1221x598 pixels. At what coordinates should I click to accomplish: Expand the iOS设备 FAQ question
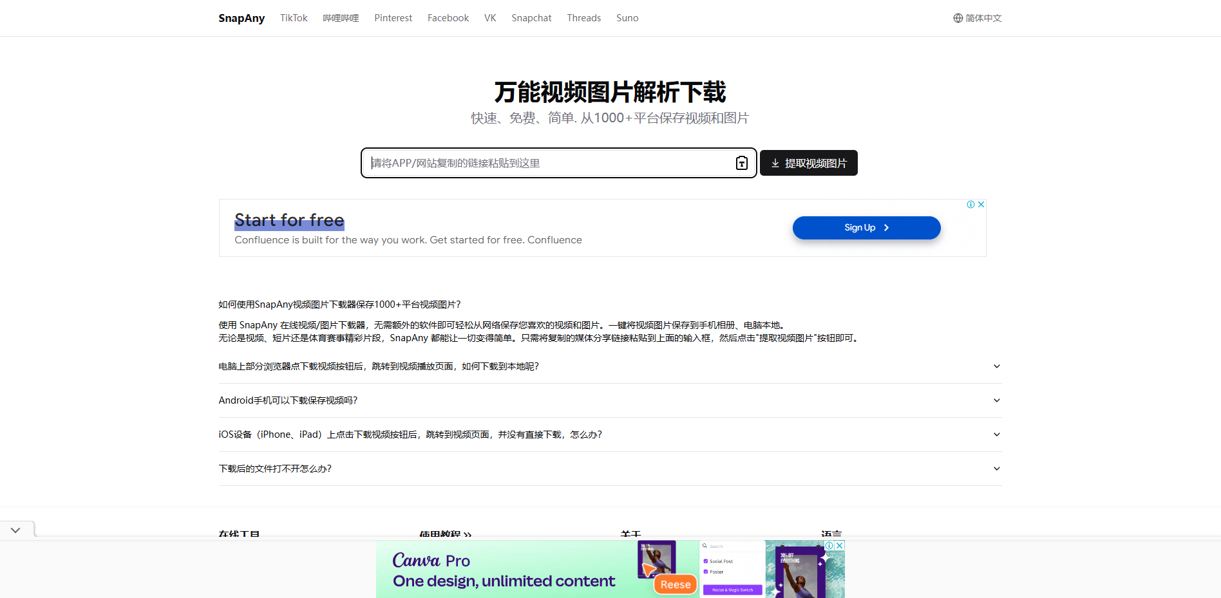610,434
